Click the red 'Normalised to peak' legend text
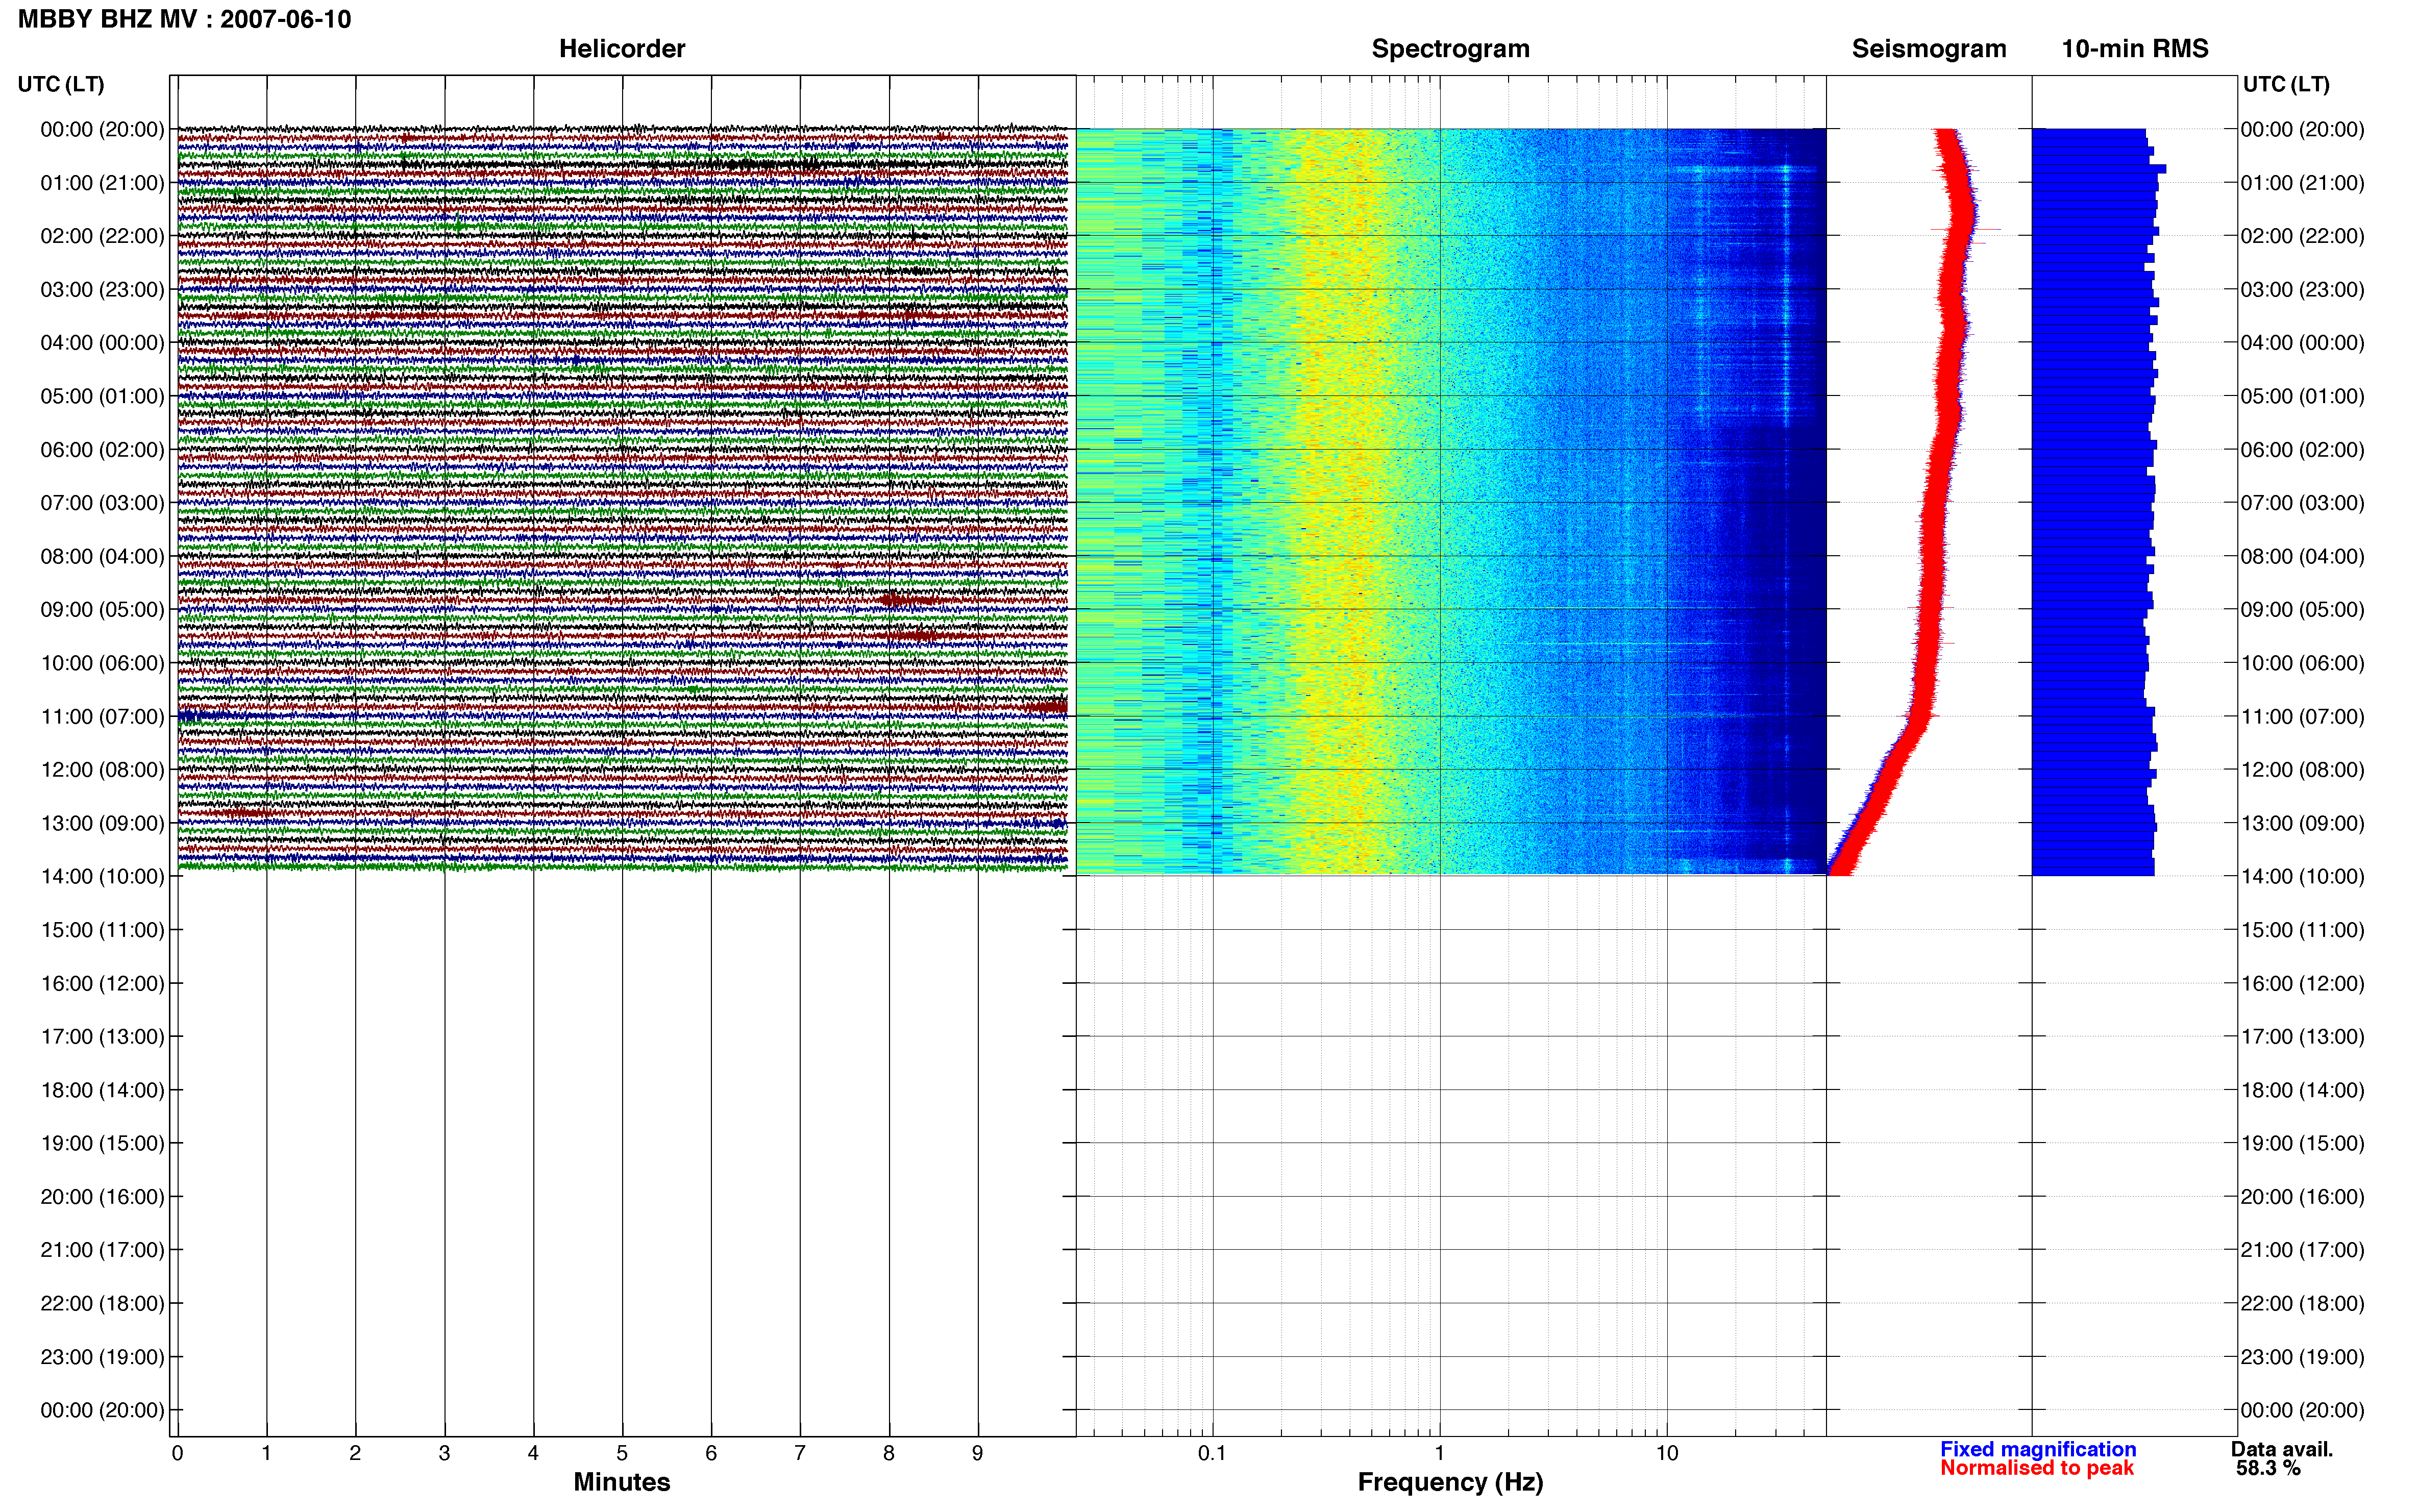This screenshot has height=1512, width=2419. (x=2037, y=1468)
